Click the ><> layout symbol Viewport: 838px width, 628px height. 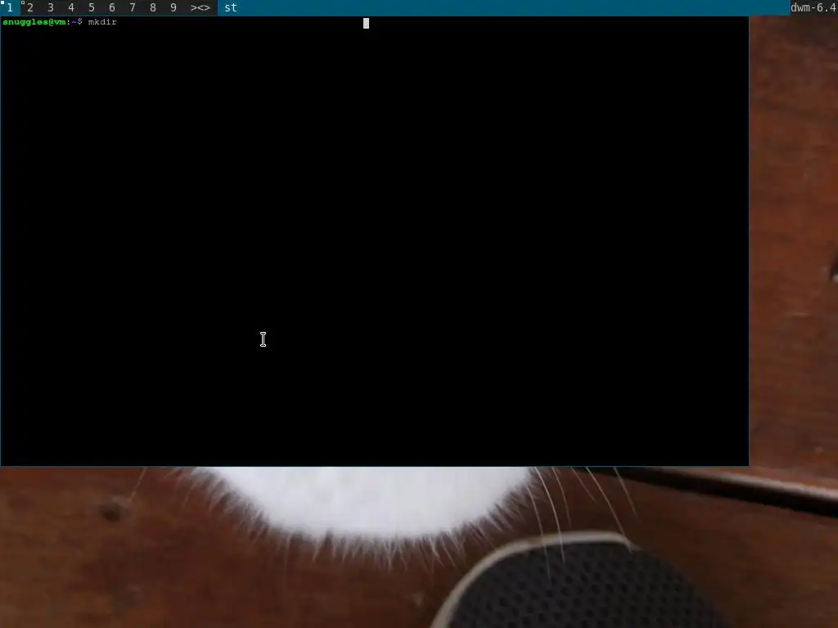(200, 7)
